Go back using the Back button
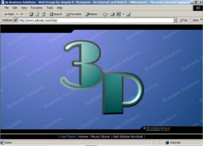The height and width of the screenshot is (146, 203). point(9,14)
